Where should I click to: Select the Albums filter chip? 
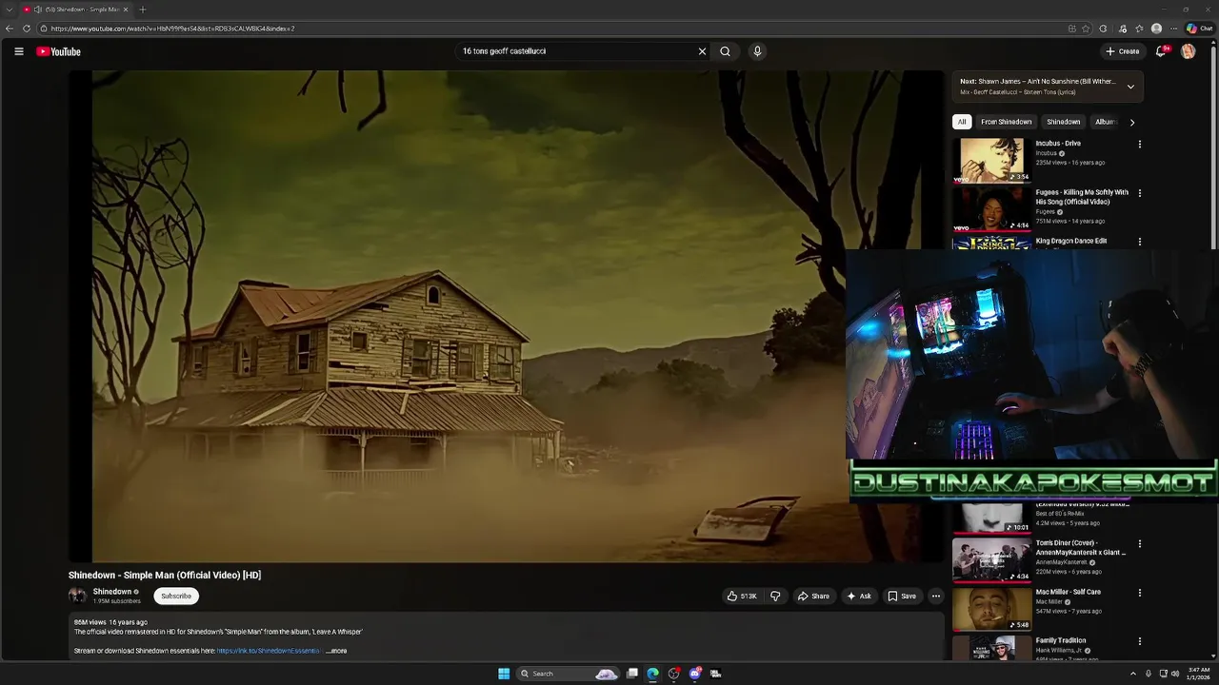(x=1105, y=122)
